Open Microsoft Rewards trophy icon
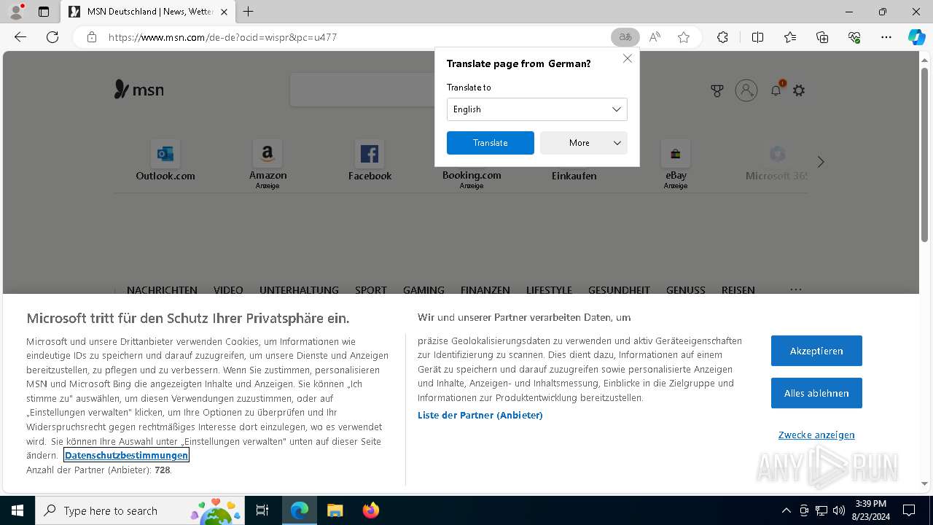Screen dimensions: 933x525 pos(717,90)
